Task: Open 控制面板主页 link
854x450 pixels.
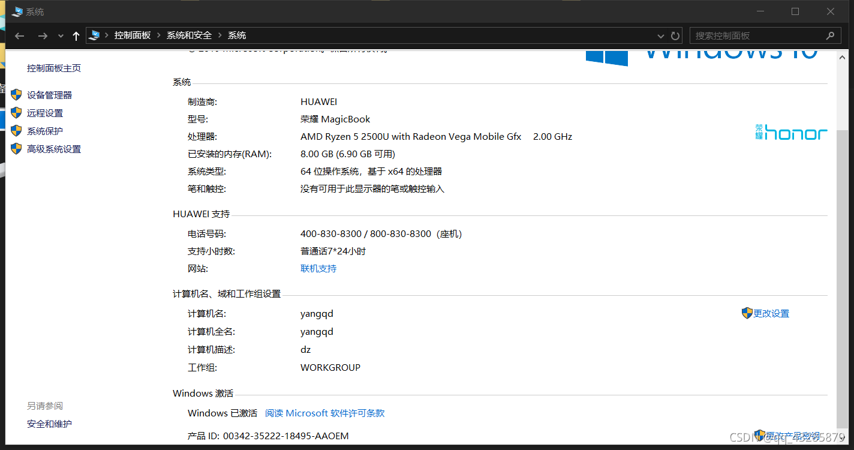Action: tap(54, 68)
